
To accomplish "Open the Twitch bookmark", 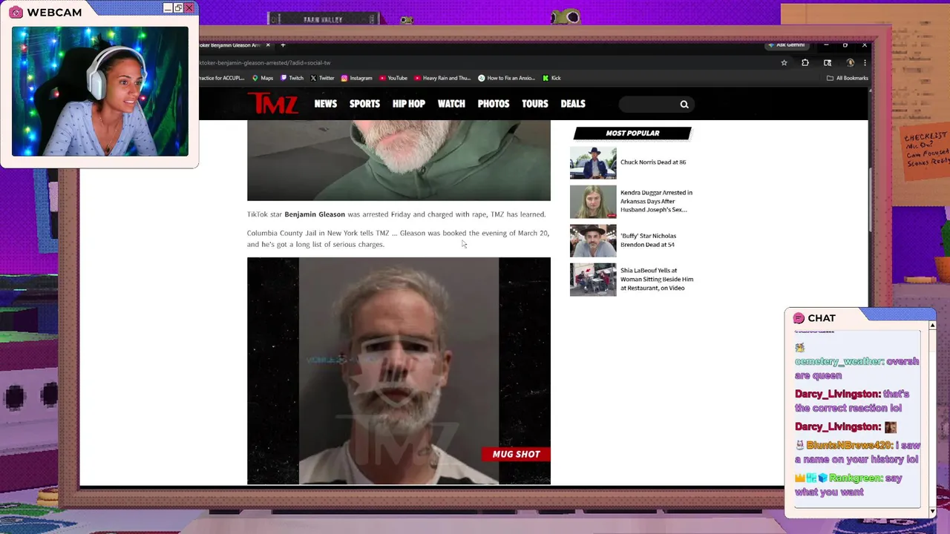I will [x=292, y=78].
